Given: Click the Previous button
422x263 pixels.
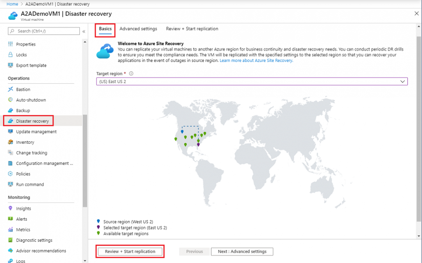Looking at the screenshot, I should point(194,251).
